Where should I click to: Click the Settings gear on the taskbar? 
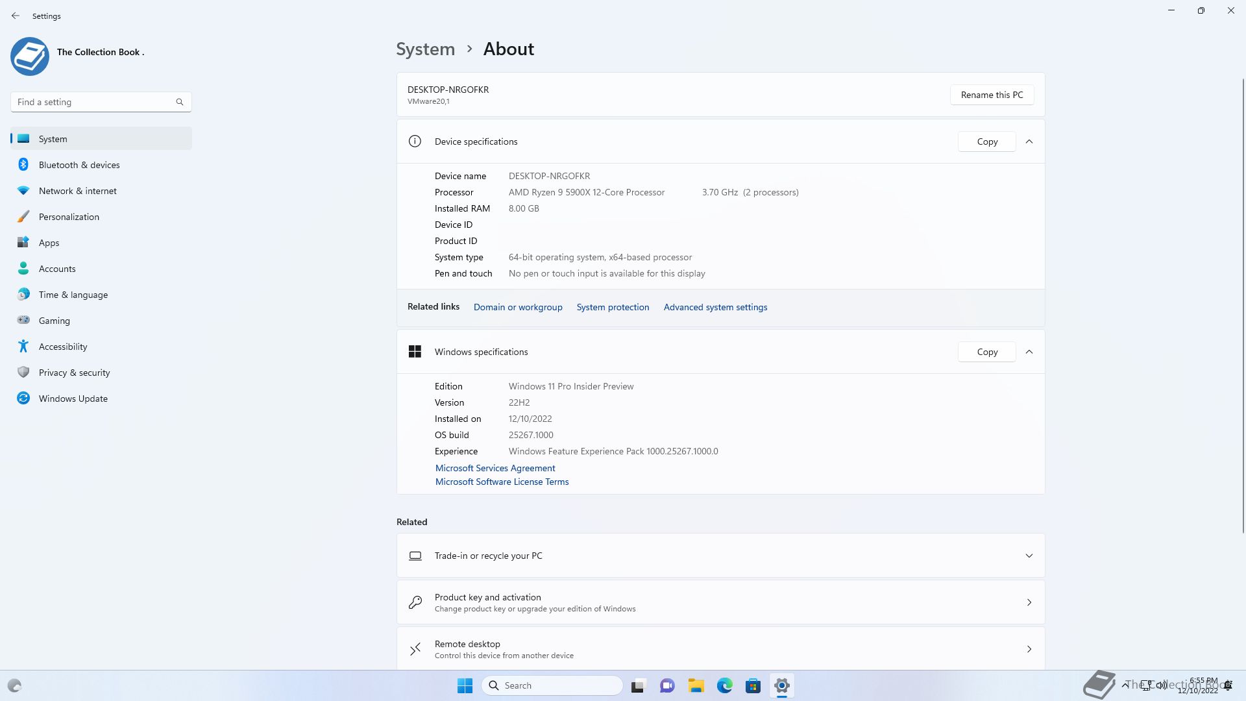(x=782, y=685)
